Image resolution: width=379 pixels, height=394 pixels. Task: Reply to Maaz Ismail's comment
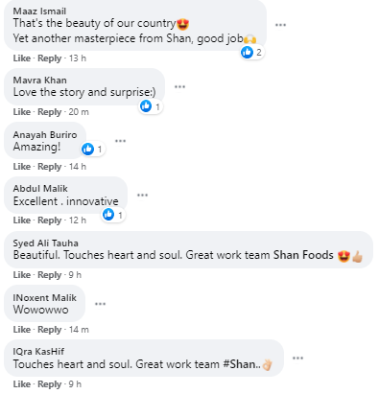pyautogui.click(x=49, y=58)
